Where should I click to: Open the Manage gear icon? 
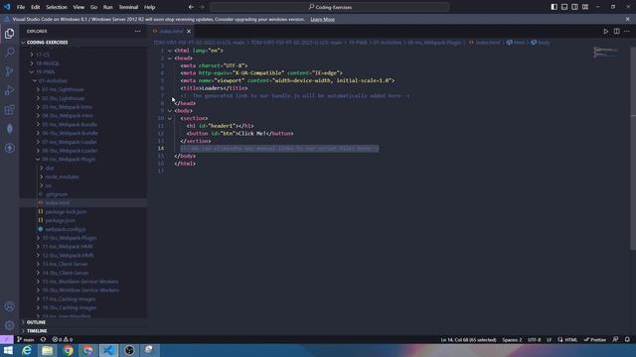(x=9, y=325)
